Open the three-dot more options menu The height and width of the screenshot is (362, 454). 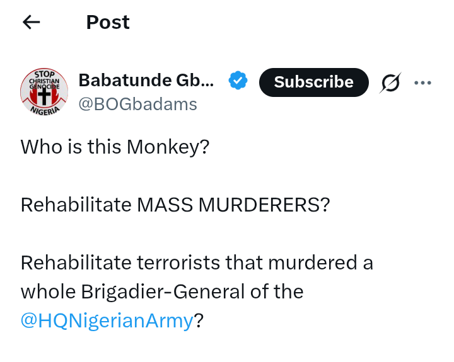click(x=422, y=82)
